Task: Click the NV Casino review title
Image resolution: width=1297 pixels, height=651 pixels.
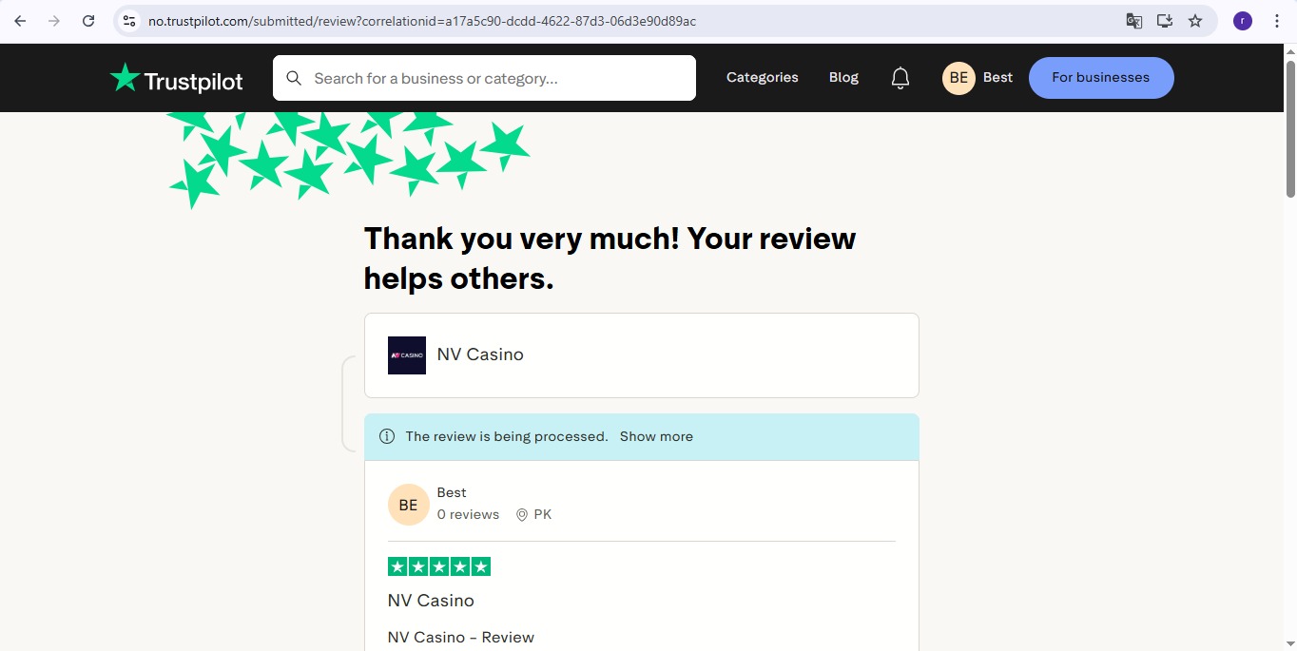Action: [431, 601]
